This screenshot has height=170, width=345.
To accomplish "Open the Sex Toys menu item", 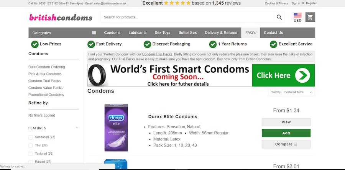I will pyautogui.click(x=163, y=33).
